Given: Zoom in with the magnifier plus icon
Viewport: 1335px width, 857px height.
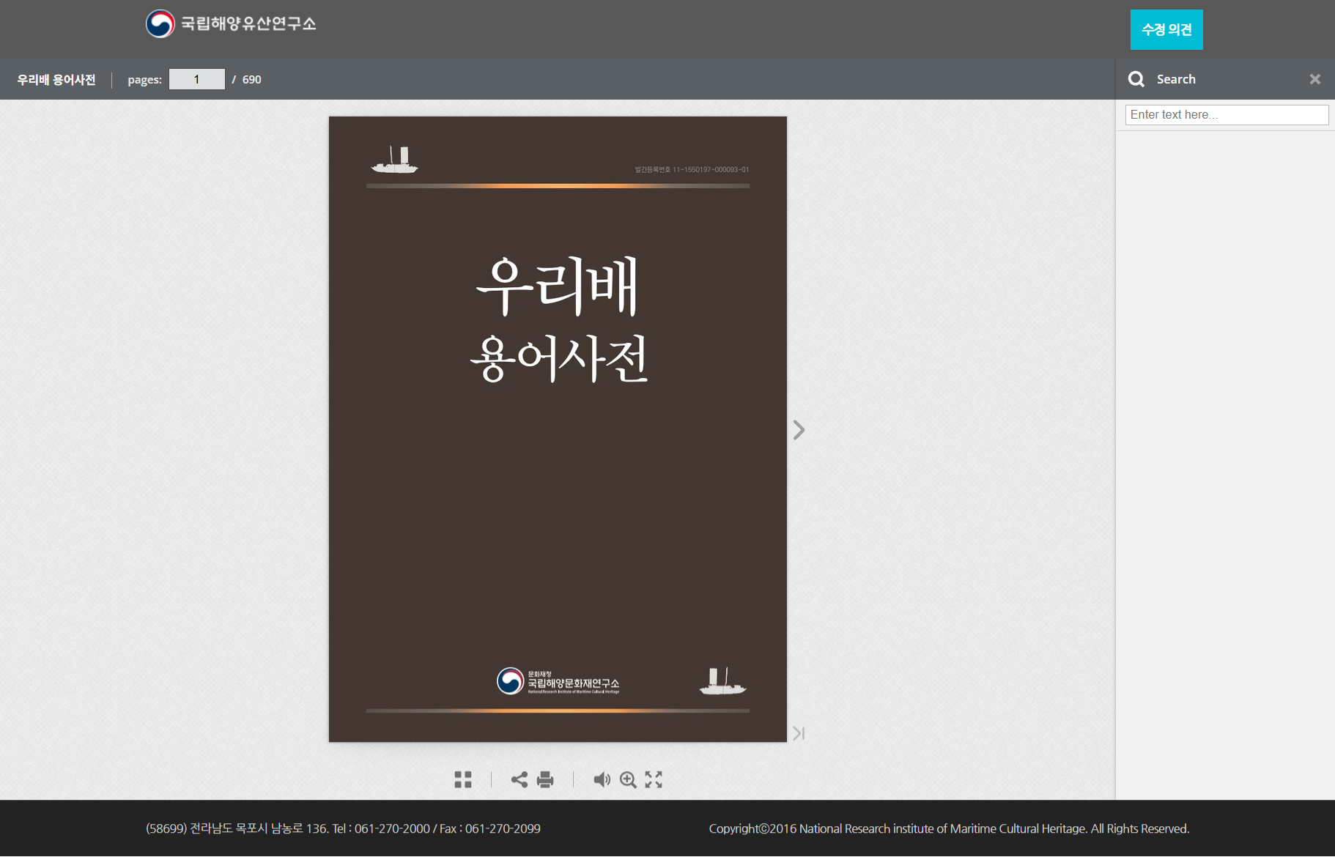Looking at the screenshot, I should coord(628,779).
